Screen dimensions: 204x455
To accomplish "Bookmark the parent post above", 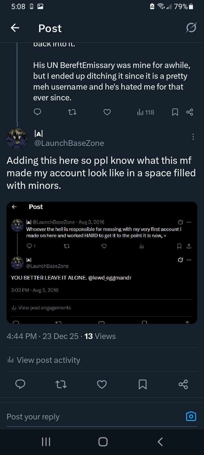I will pos(175,112).
